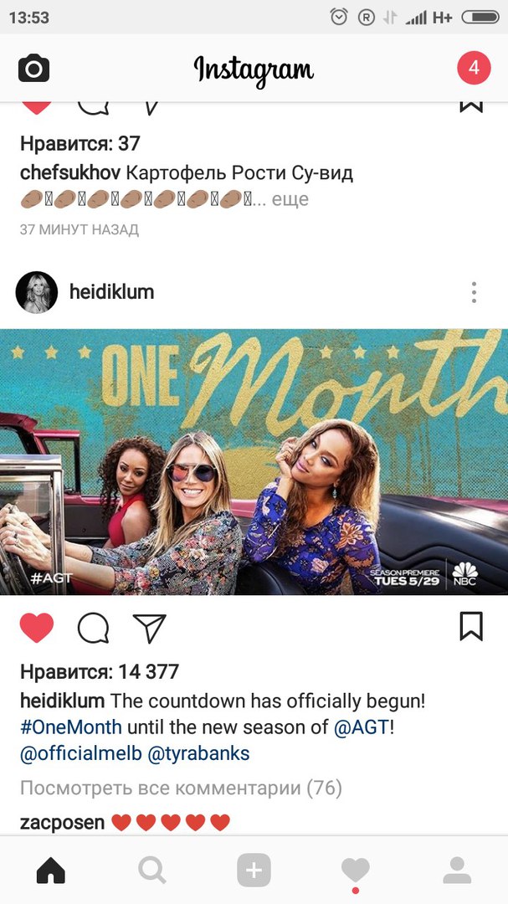Open three-dot options menu on heidiklum post
Image resolution: width=508 pixels, height=904 pixels.
(x=474, y=292)
